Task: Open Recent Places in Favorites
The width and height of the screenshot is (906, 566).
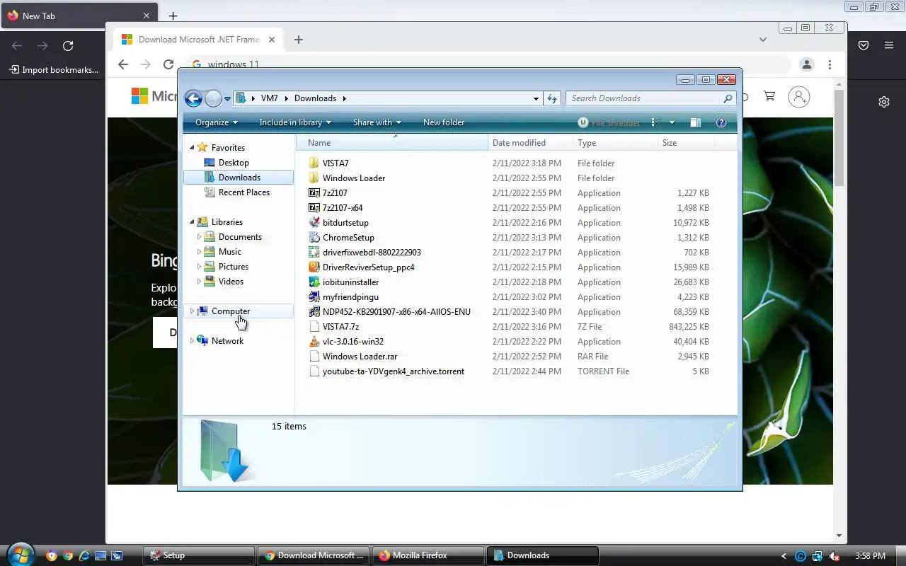Action: [x=243, y=192]
